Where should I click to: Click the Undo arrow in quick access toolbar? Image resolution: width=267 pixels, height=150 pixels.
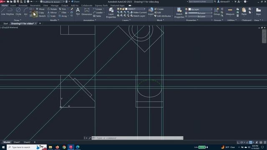point(32,2)
